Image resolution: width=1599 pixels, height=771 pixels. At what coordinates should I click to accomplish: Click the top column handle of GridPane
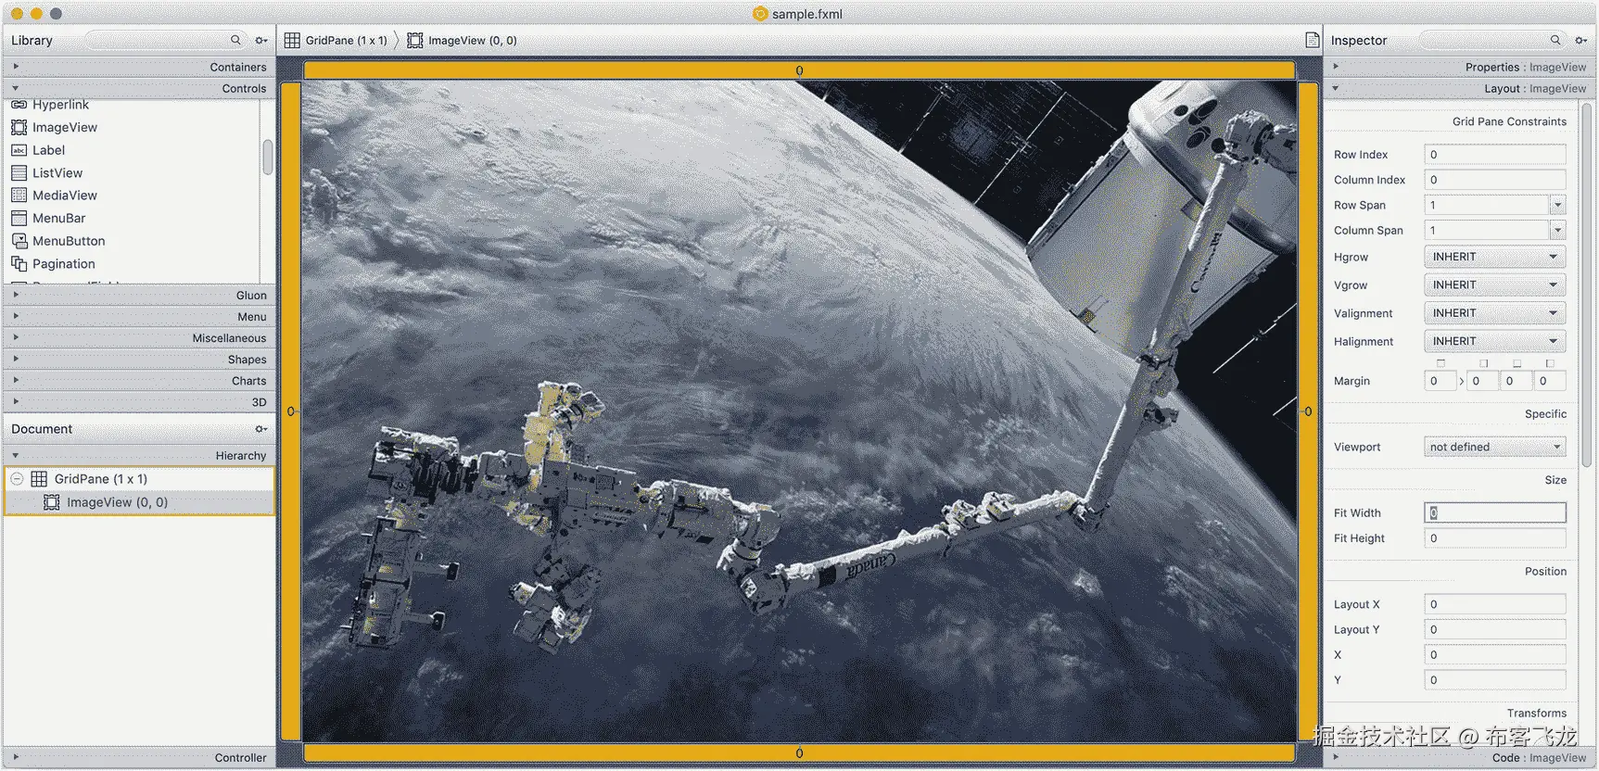799,70
